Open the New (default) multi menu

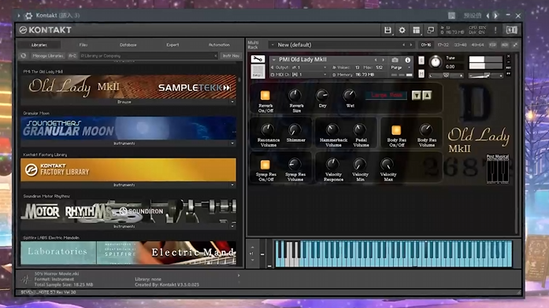coord(273,45)
